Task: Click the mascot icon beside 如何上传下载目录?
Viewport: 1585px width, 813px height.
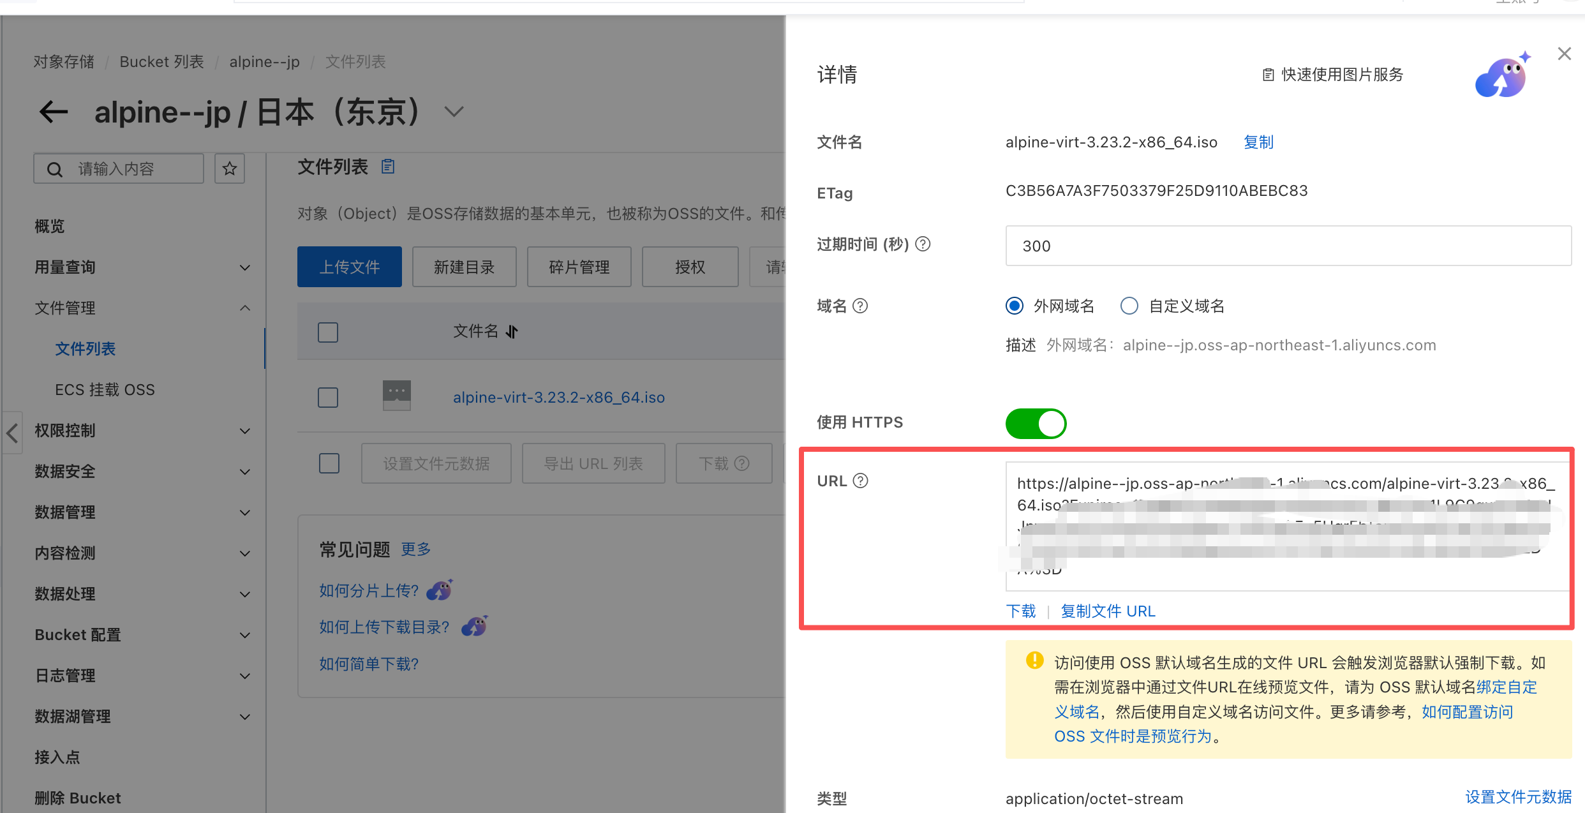Action: click(475, 626)
